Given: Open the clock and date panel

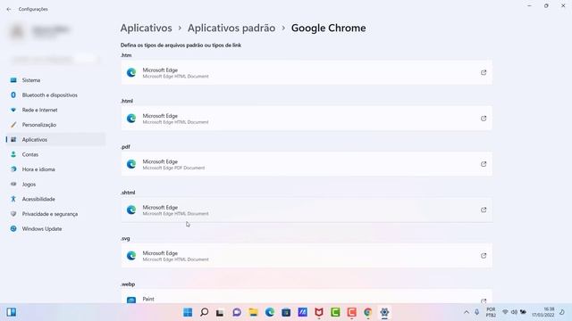Looking at the screenshot, I should click(x=543, y=312).
